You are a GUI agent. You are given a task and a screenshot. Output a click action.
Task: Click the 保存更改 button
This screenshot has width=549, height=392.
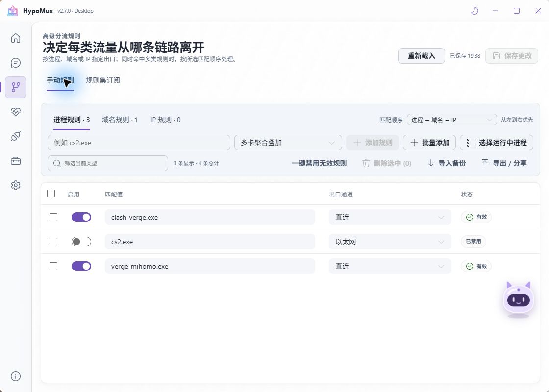[x=512, y=56]
